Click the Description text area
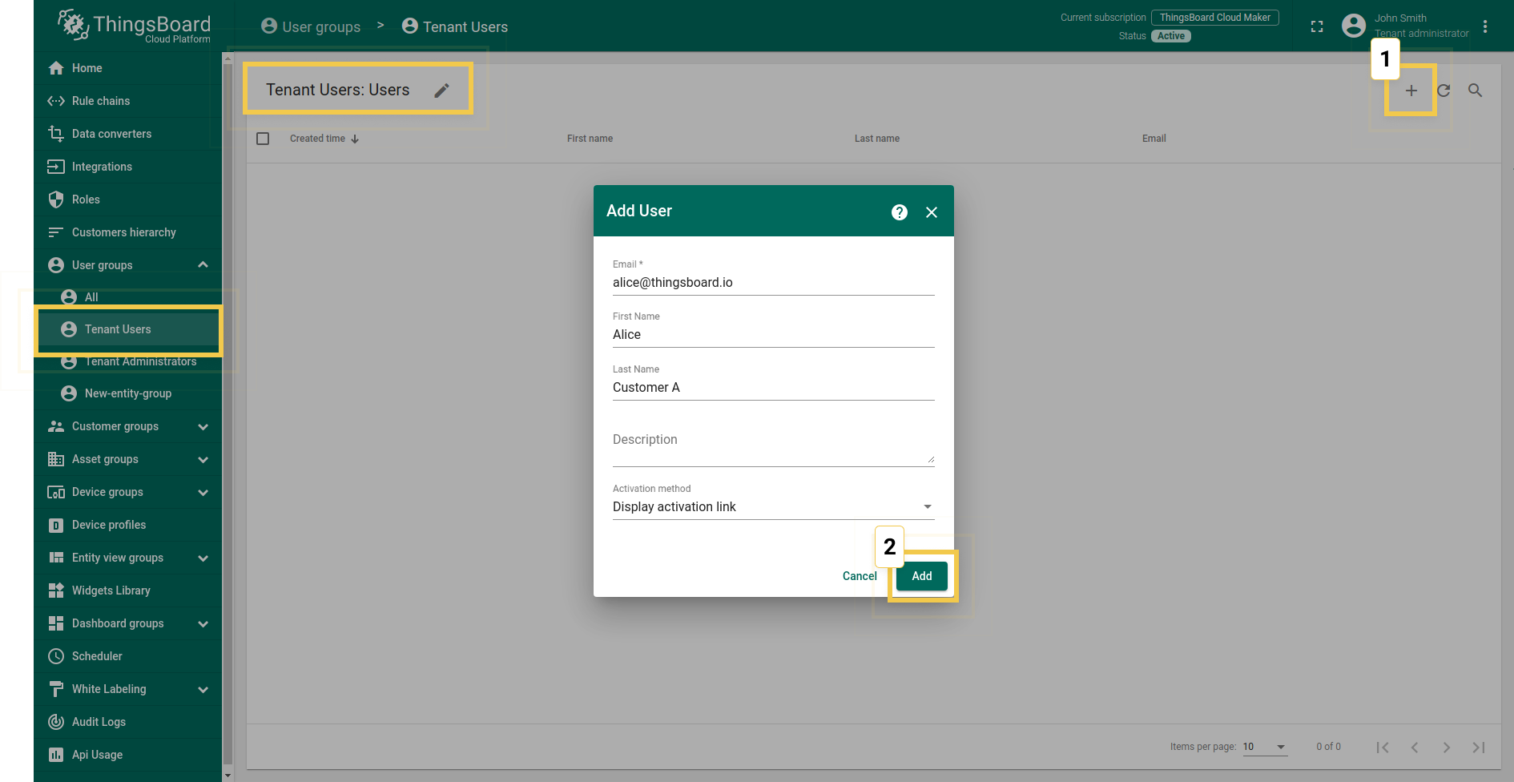The image size is (1514, 782). [773, 445]
